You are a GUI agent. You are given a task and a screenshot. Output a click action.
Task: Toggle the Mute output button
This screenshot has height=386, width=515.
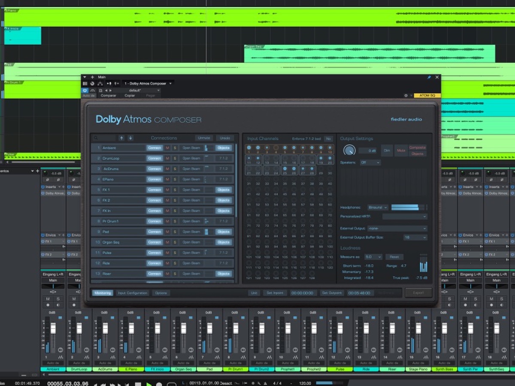click(401, 151)
